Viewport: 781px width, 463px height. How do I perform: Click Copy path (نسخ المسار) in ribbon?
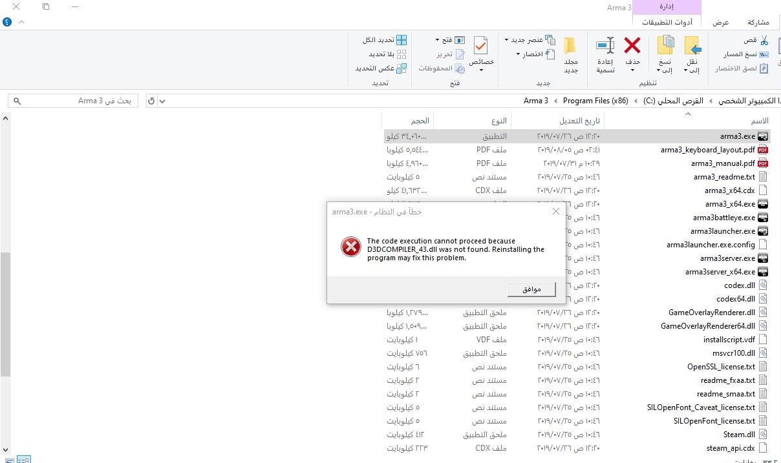(745, 54)
